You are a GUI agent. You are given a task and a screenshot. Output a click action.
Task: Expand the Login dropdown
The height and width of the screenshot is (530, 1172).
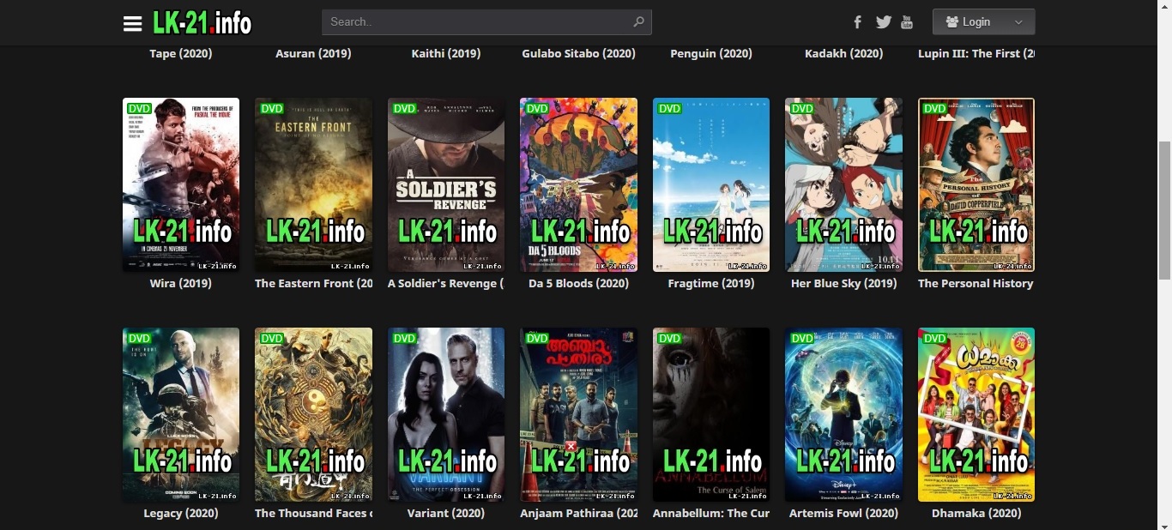983,22
